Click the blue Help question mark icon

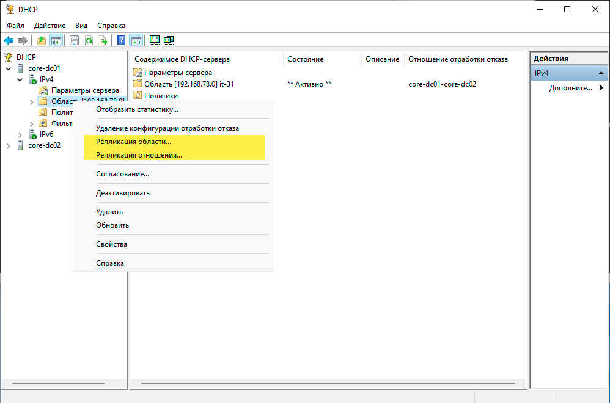(x=121, y=41)
